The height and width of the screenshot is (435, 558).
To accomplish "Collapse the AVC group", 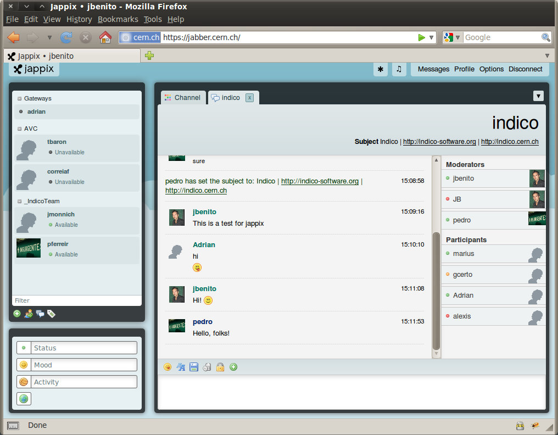I will point(20,129).
